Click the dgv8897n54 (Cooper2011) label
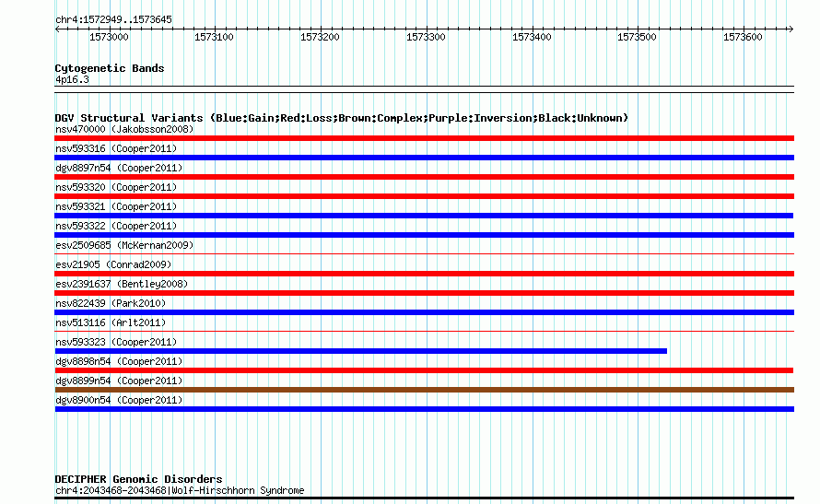The height and width of the screenshot is (504, 820). 119,168
